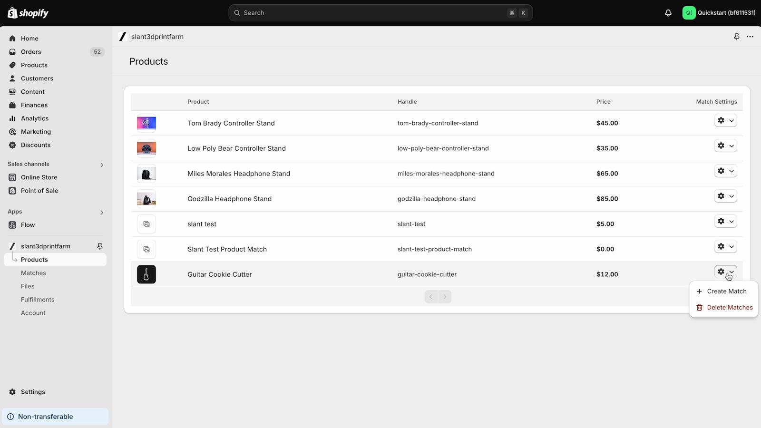Go to the Fulfillments page

point(38,299)
